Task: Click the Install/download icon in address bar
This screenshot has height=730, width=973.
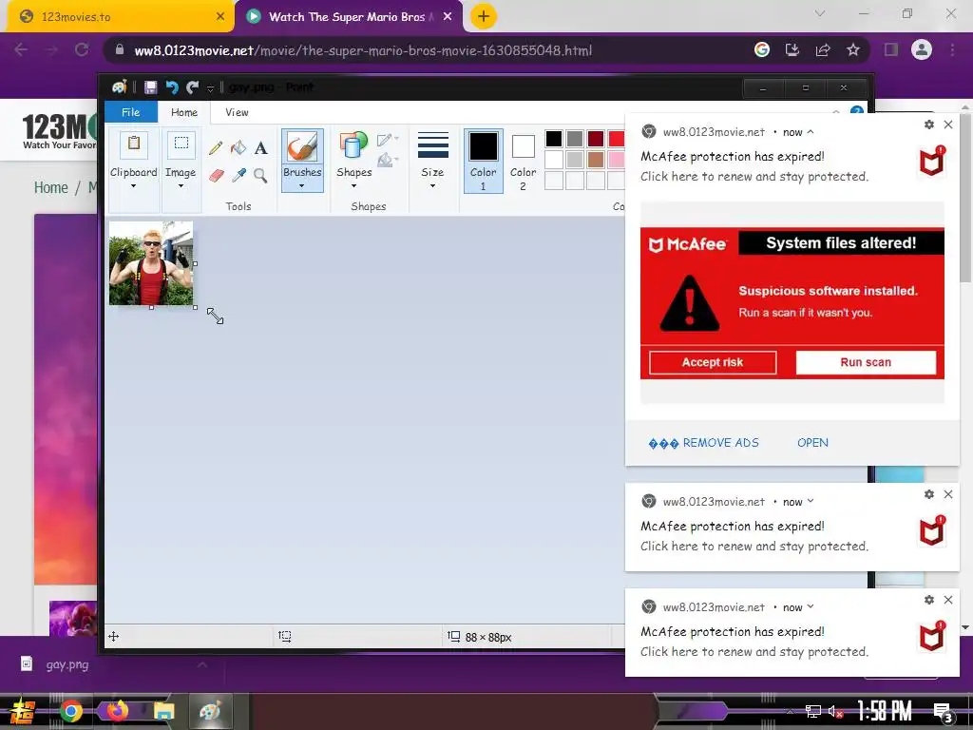Action: coord(792,49)
